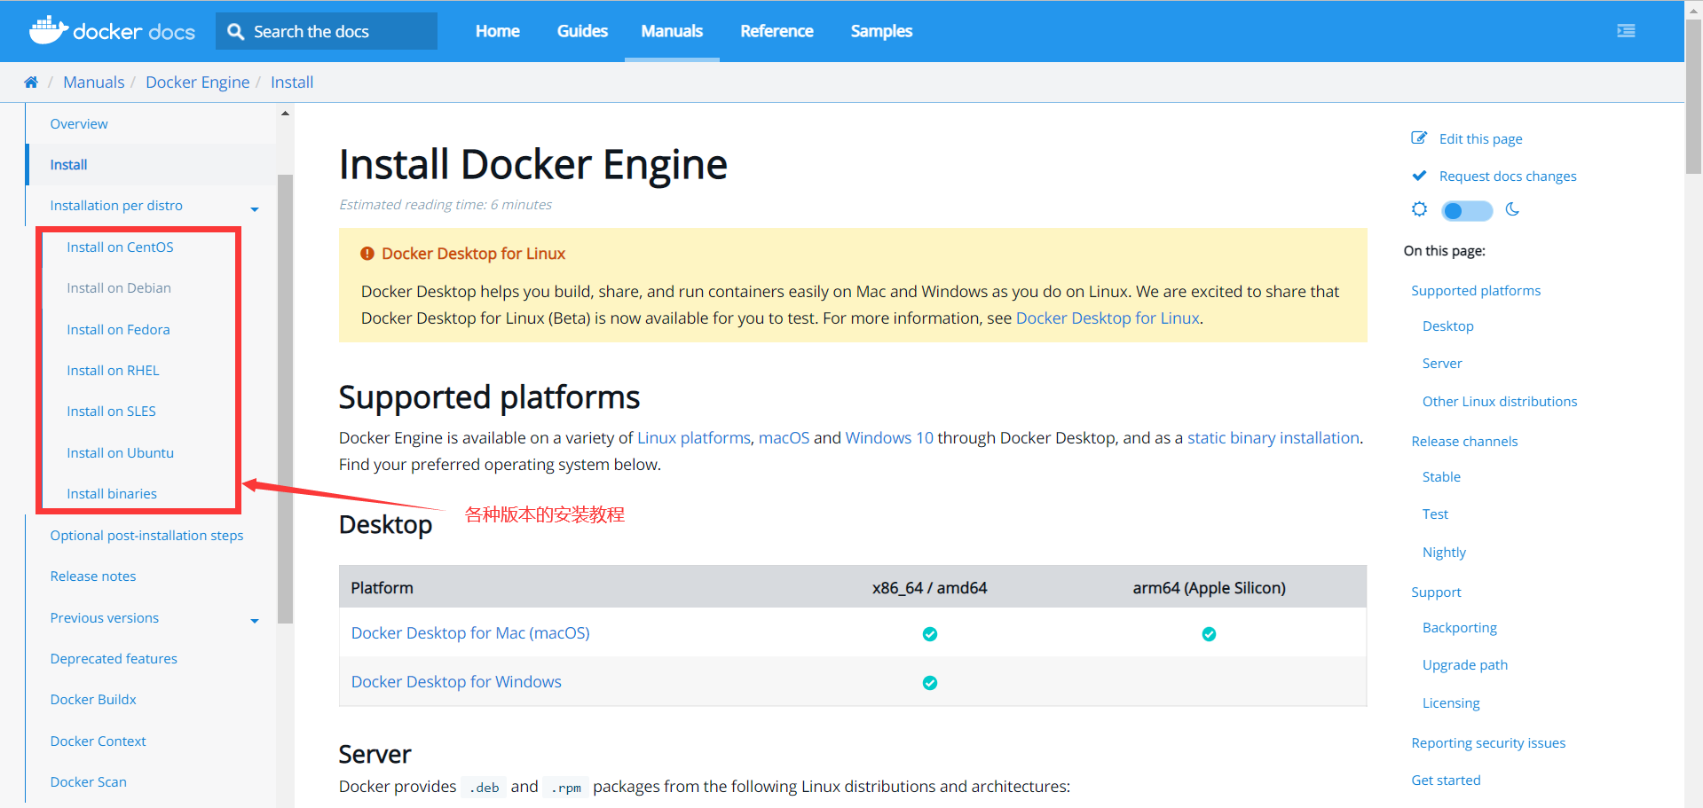Open Docker Buildx in sidebar
The image size is (1703, 808).
tap(93, 700)
